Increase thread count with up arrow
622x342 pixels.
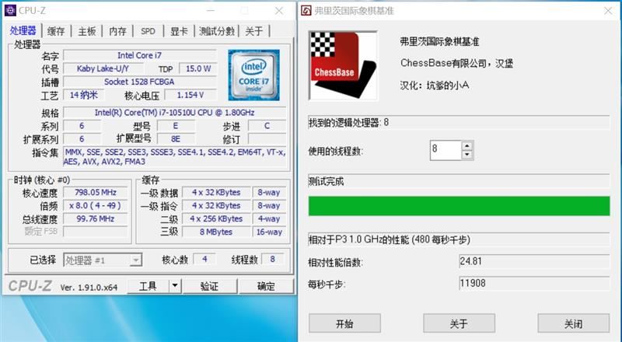[x=467, y=145]
